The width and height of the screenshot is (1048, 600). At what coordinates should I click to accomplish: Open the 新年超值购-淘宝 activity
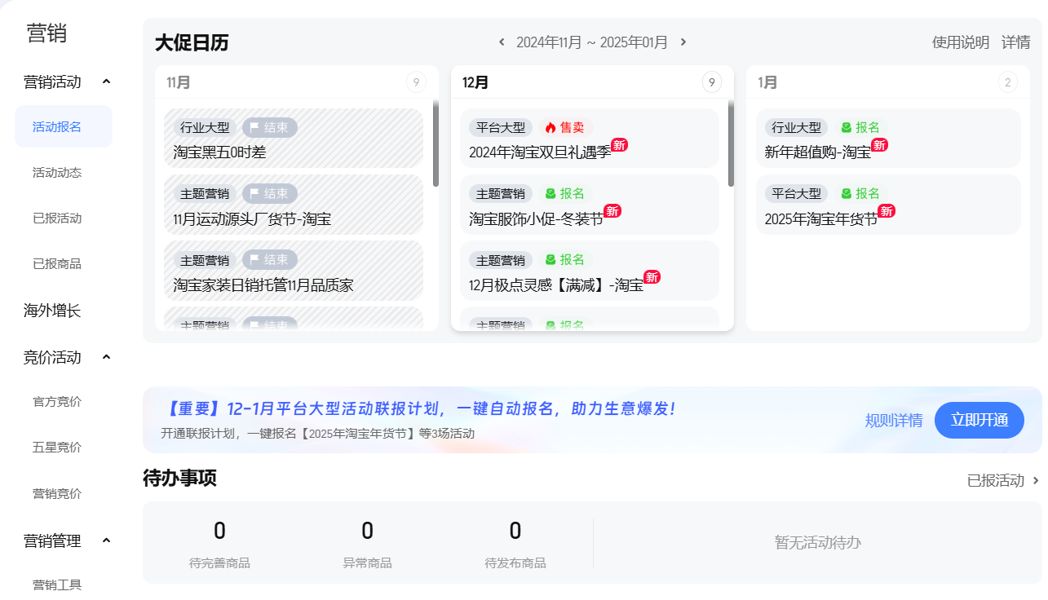888,138
